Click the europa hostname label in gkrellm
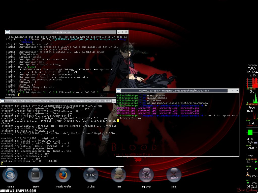258x193 pixels. pyautogui.click(x=252, y=65)
